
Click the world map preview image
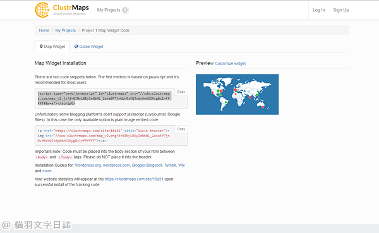pyautogui.click(x=237, y=94)
